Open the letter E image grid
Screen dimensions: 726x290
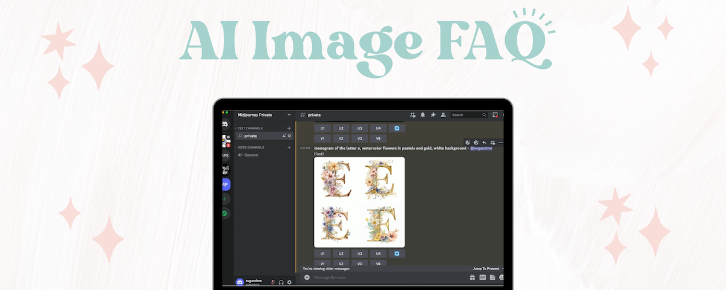(359, 202)
